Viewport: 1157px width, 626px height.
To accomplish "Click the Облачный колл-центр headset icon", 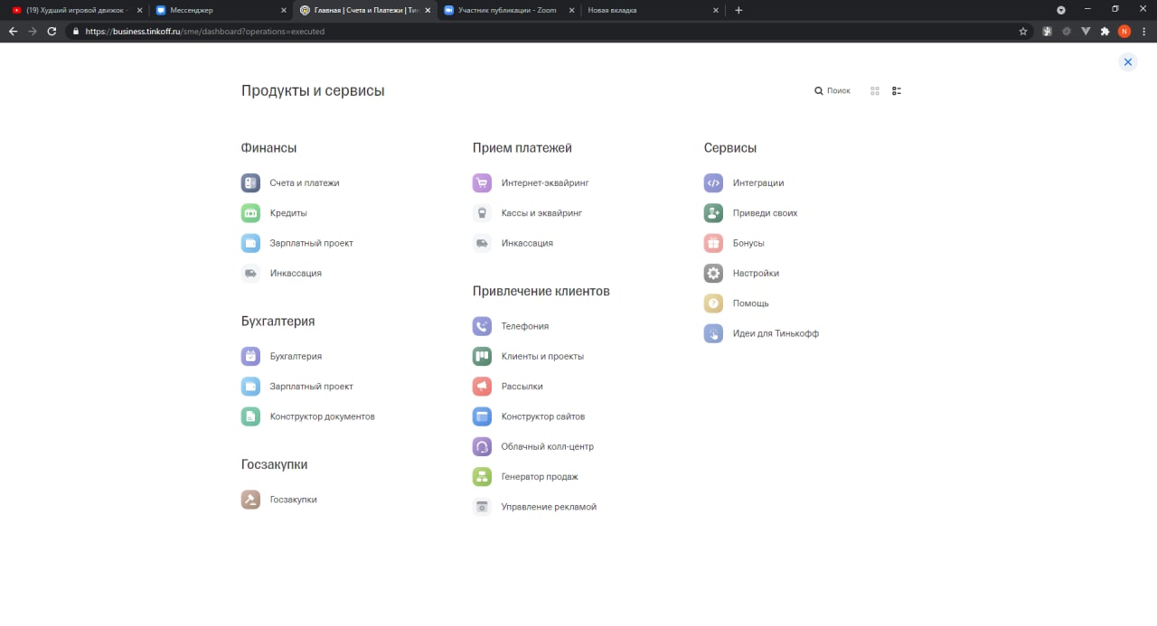I will pos(482,446).
